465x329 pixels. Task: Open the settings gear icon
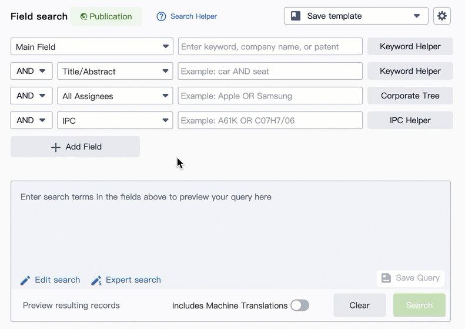coord(442,16)
